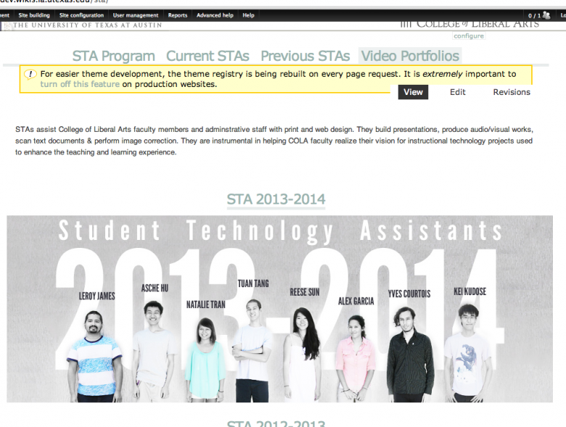Click the Student Technology Assistants 2013-2014 banner image
Screen dimensions: 566x427
pos(279,309)
